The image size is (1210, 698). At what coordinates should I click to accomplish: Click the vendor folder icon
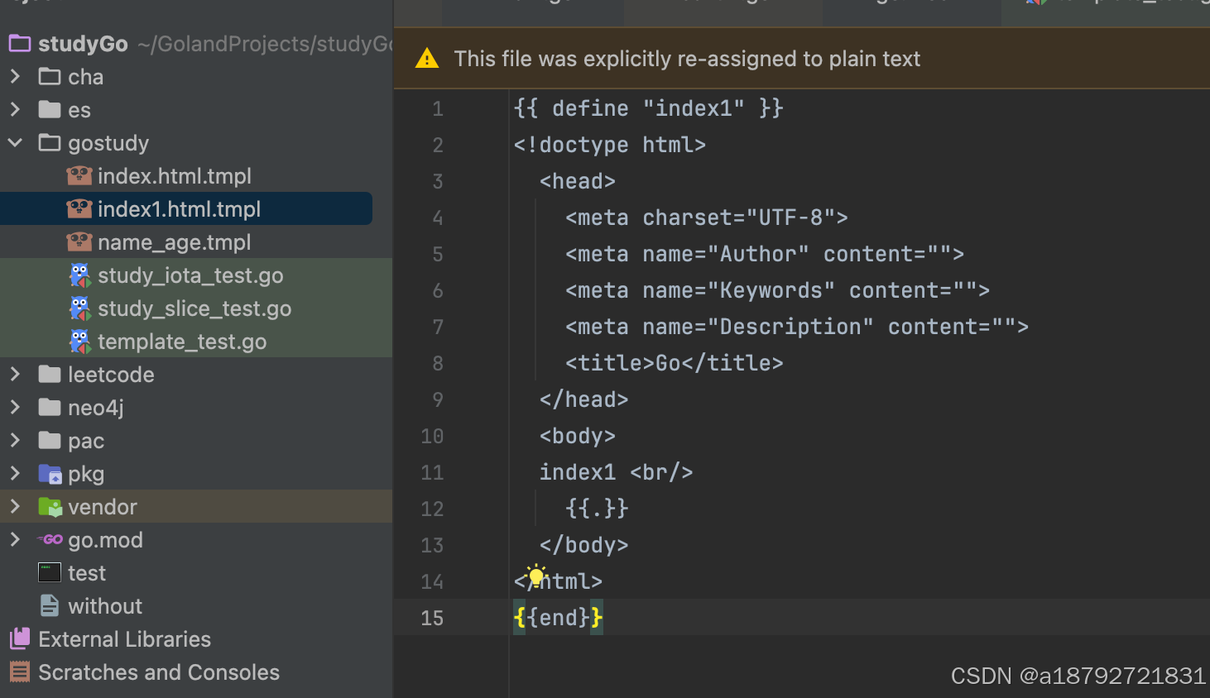(50, 507)
